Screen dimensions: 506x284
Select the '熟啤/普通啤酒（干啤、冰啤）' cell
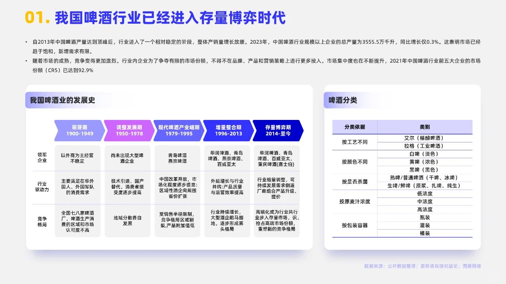click(425, 177)
